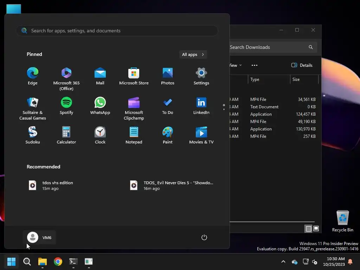Sort files by Type column header
Screen dimensions: 360x270
coord(269,79)
